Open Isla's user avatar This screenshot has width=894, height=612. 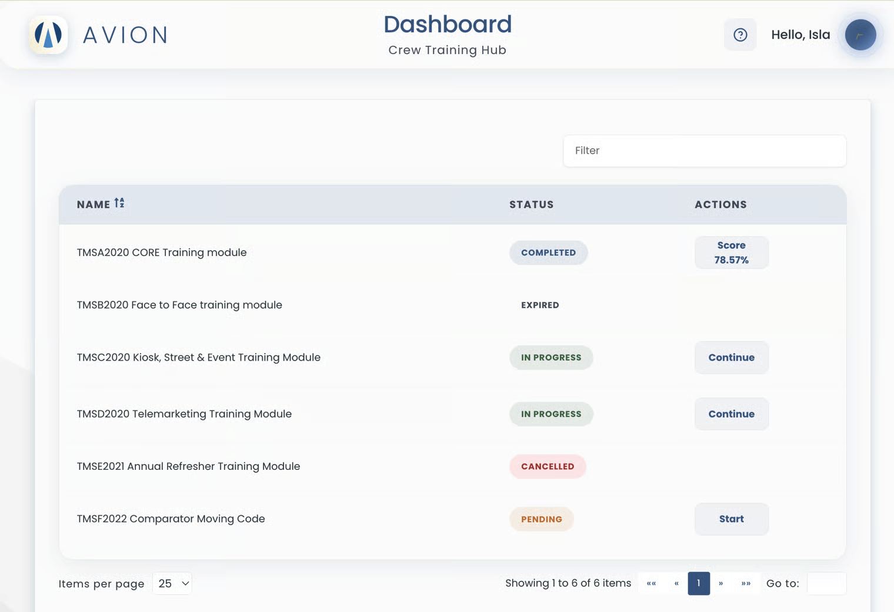[x=860, y=35]
